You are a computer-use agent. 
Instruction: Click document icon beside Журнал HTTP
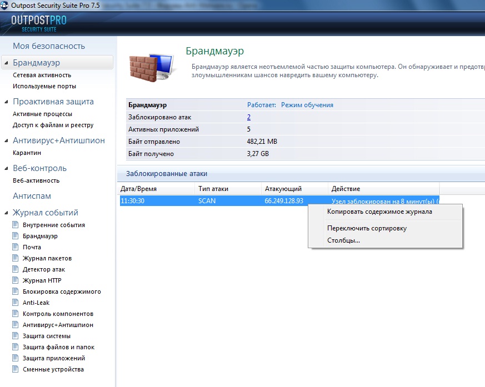15,280
